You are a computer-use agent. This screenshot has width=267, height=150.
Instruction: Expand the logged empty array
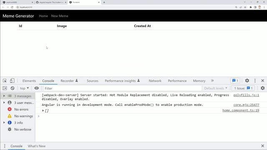pyautogui.click(x=43, y=111)
